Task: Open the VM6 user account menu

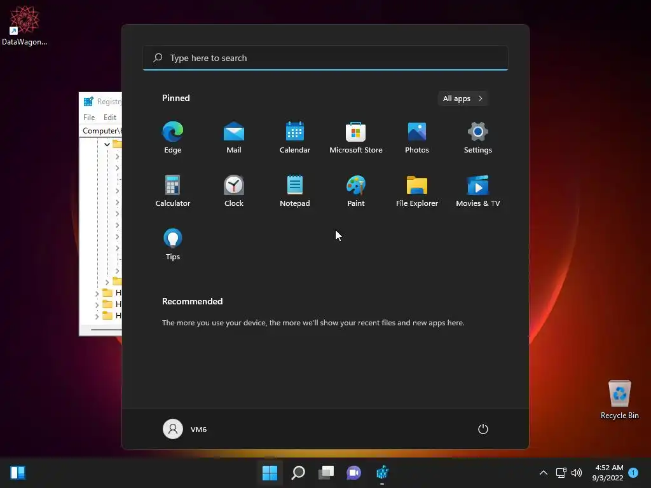Action: tap(185, 429)
